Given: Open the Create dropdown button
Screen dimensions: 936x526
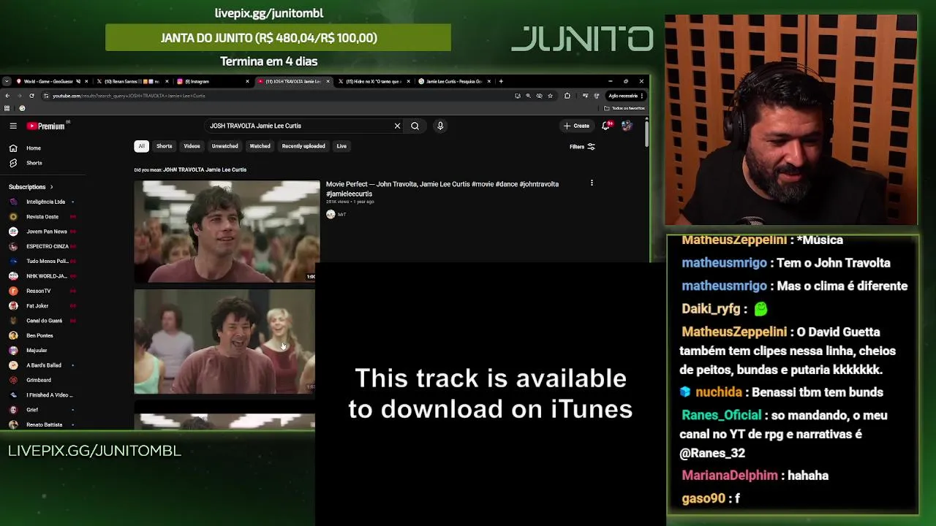Looking at the screenshot, I should (x=576, y=126).
